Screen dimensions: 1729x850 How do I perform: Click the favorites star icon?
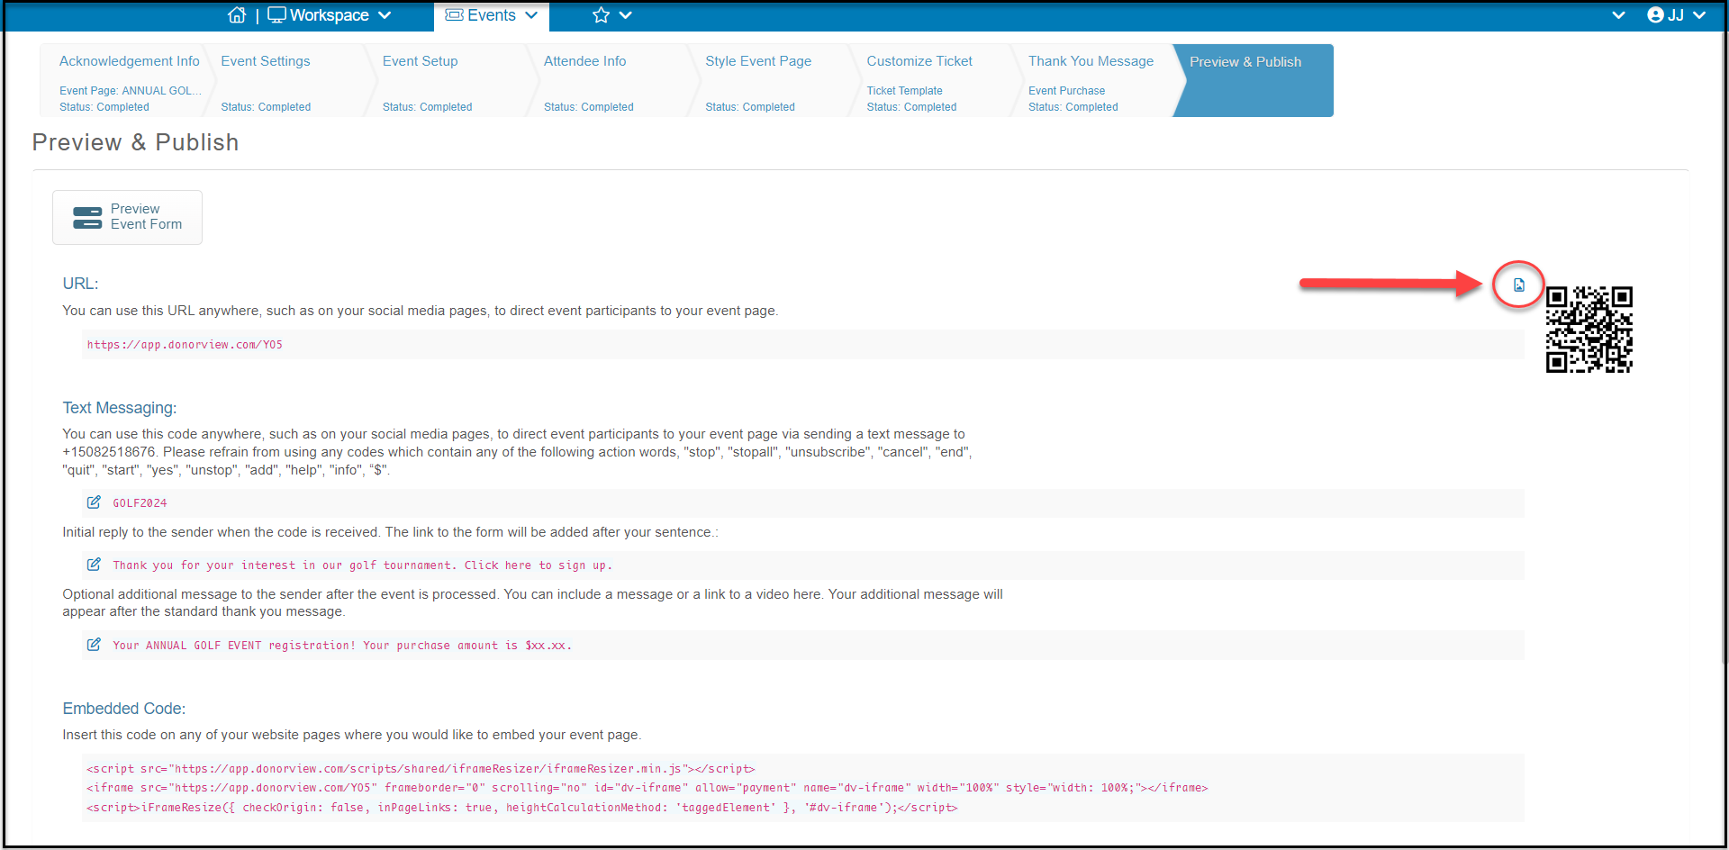tap(601, 15)
